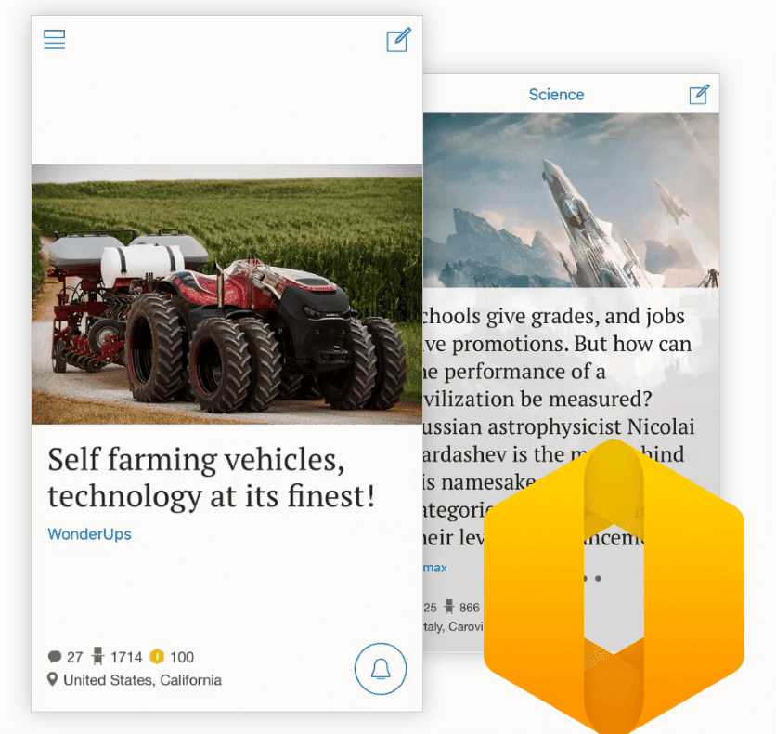Open the spaceship artwork image
Image resolution: width=776 pixels, height=734 pixels.
pos(571,201)
